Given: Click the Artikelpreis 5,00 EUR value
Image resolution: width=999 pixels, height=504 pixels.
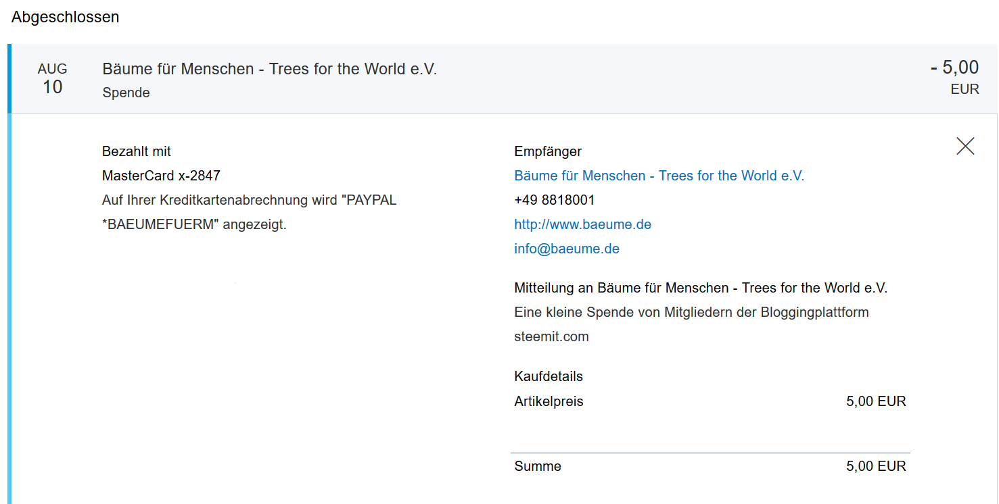Looking at the screenshot, I should [x=876, y=401].
